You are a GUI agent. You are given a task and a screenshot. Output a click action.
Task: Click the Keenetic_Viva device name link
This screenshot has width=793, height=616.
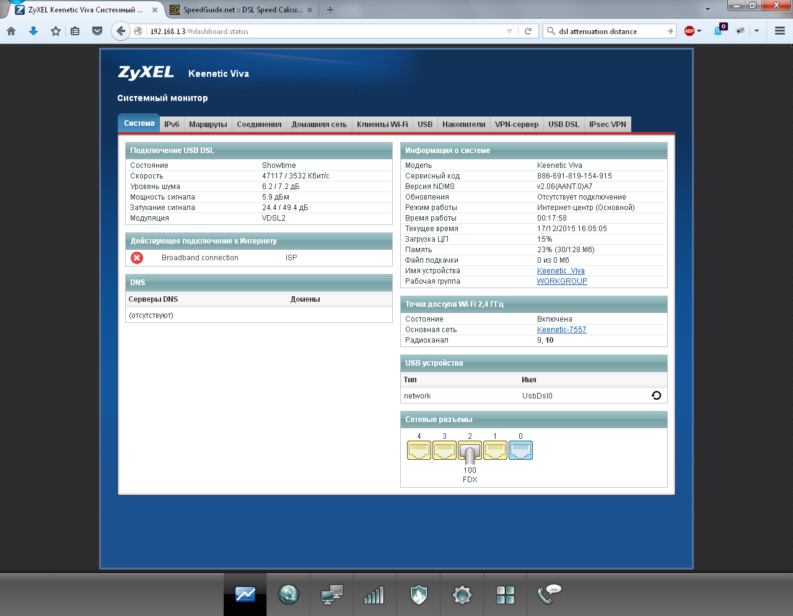tap(561, 271)
